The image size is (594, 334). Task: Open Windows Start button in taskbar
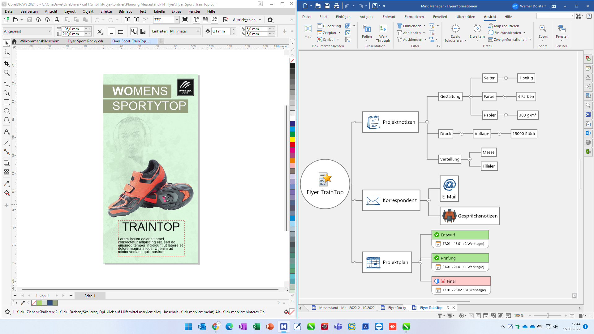pyautogui.click(x=188, y=327)
